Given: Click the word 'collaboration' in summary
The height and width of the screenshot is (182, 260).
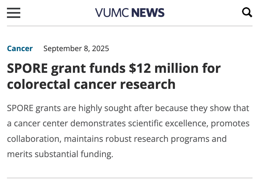Looking at the screenshot, I should (34, 139).
